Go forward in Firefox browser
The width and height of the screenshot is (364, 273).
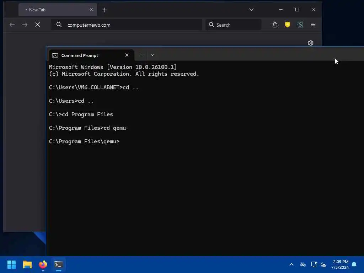point(25,25)
